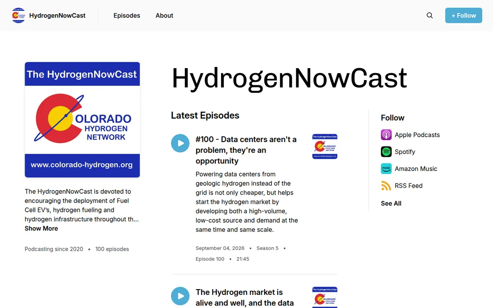Click the RSS Feed icon
Image resolution: width=493 pixels, height=308 pixels.
click(386, 186)
